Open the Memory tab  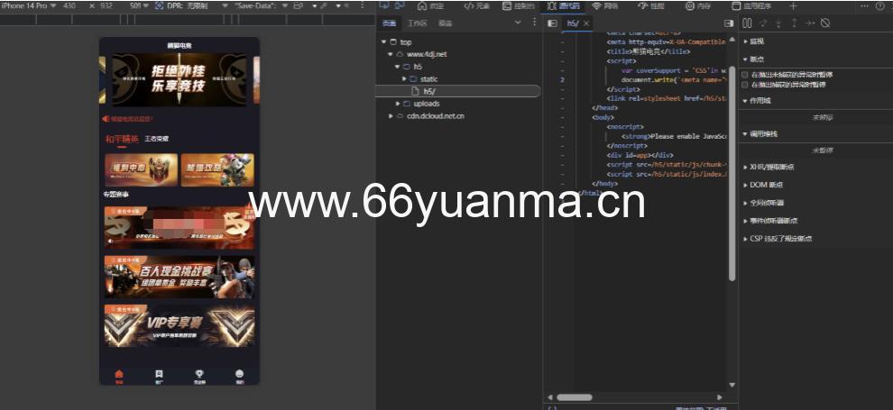(697, 5)
